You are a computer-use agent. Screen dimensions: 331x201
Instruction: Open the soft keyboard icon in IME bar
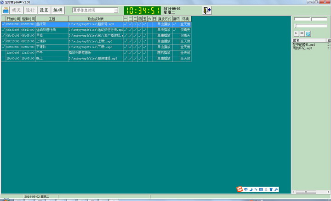(261, 190)
